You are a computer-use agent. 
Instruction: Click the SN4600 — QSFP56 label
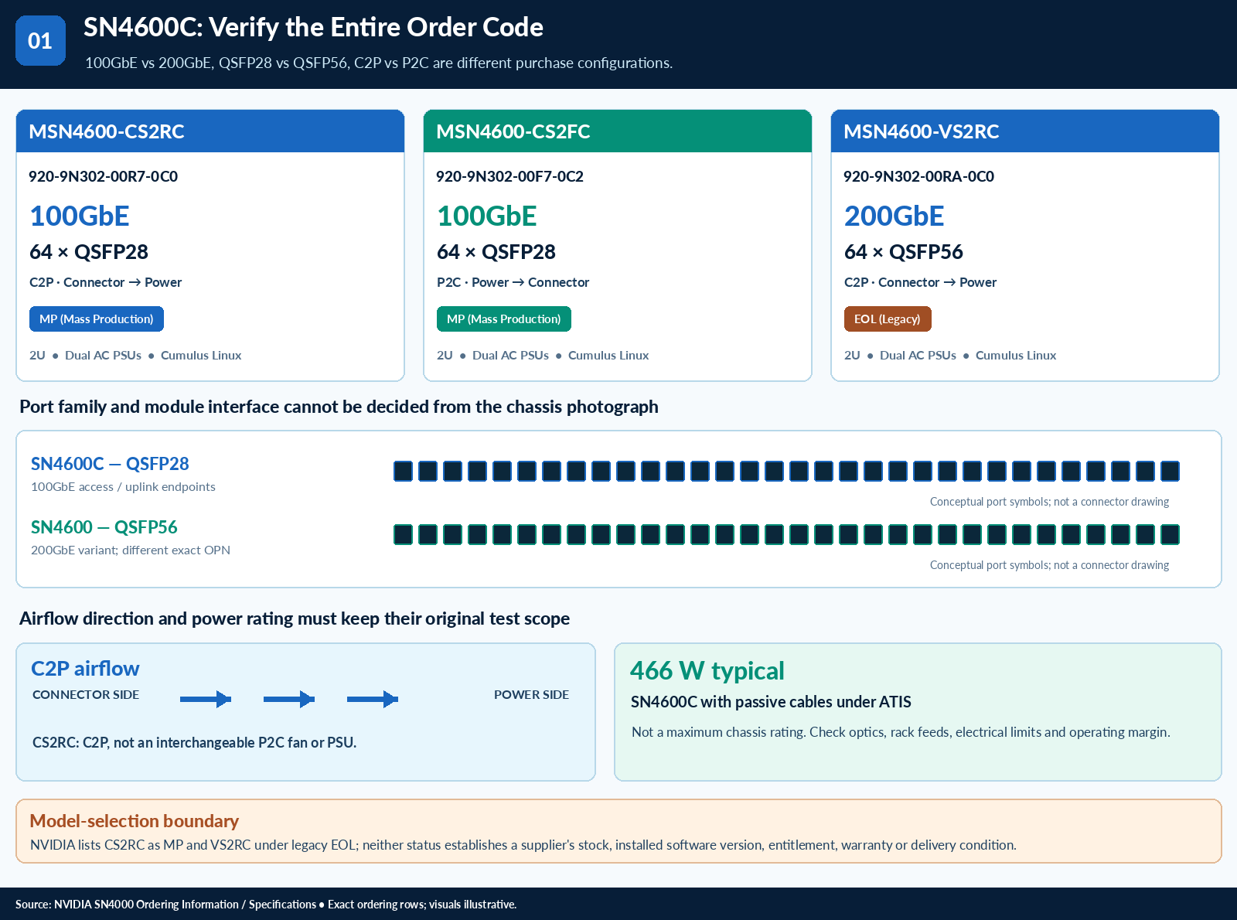click(104, 527)
